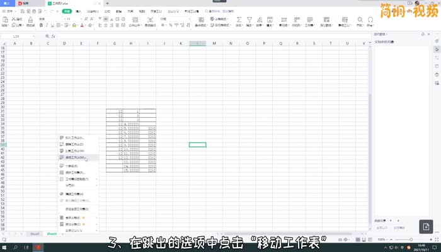The height and width of the screenshot is (252, 441).
Task: Click the zoom in plus button
Action: click(x=431, y=239)
